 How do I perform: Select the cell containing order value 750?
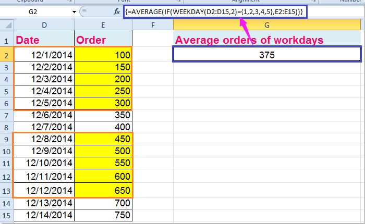[103, 215]
